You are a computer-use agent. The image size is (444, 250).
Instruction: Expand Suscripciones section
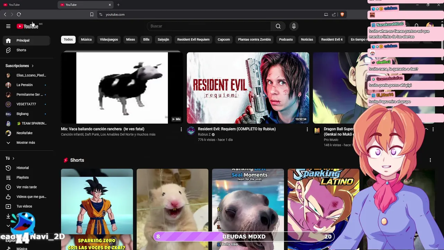[x=20, y=66]
